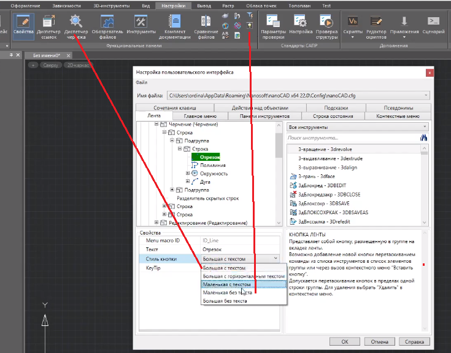Open the Файл menu in dialog
The width and height of the screenshot is (451, 353).
point(141,82)
